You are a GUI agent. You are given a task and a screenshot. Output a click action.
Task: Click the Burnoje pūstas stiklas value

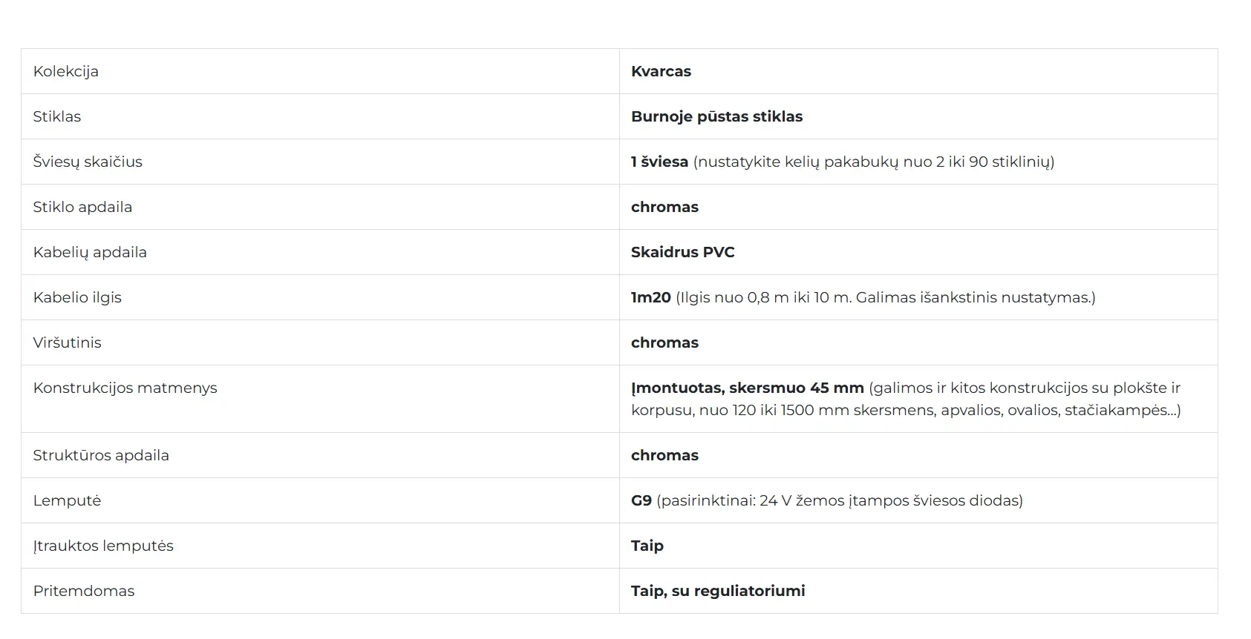coord(716,117)
